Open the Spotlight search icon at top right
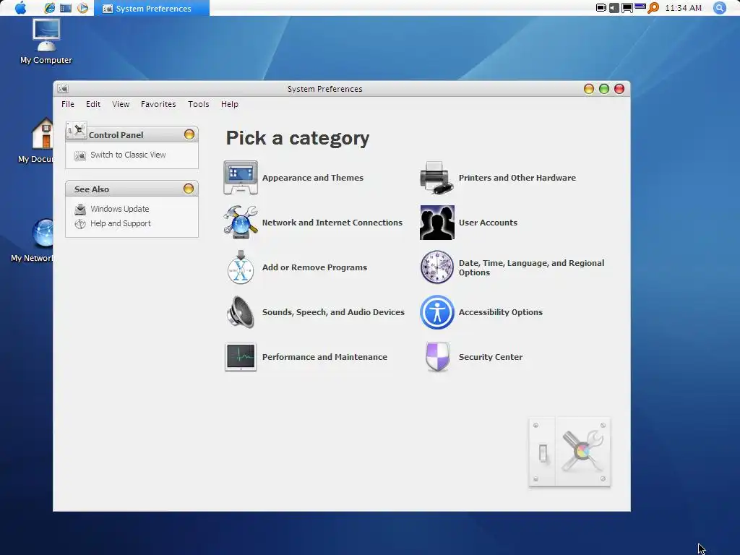The width and height of the screenshot is (740, 555). [719, 8]
